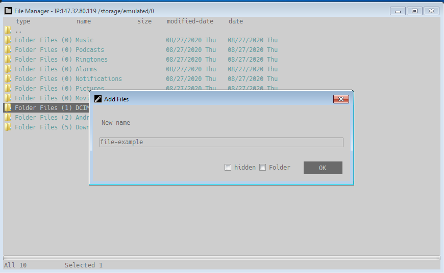
Task: Click the Notifications folder icon
Action: [8, 78]
